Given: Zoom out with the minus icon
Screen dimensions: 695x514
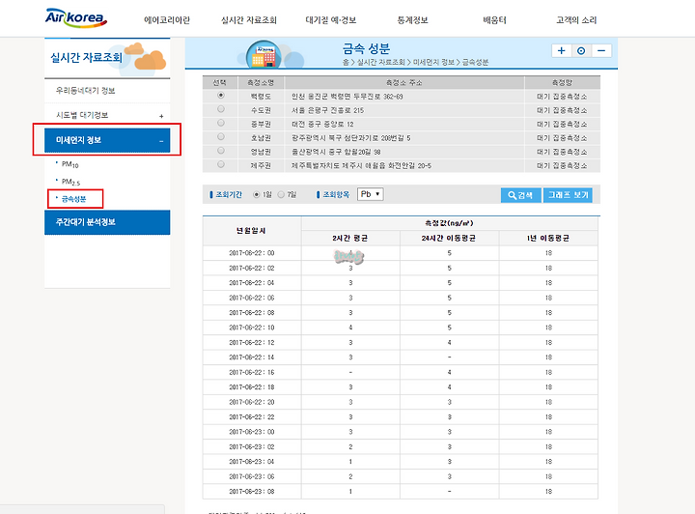Looking at the screenshot, I should (601, 50).
